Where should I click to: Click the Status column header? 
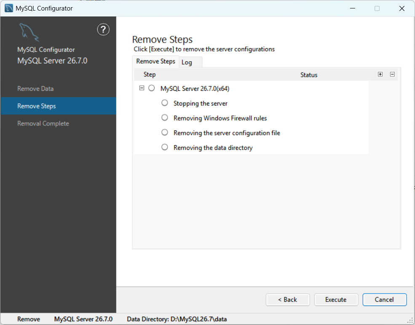click(309, 75)
